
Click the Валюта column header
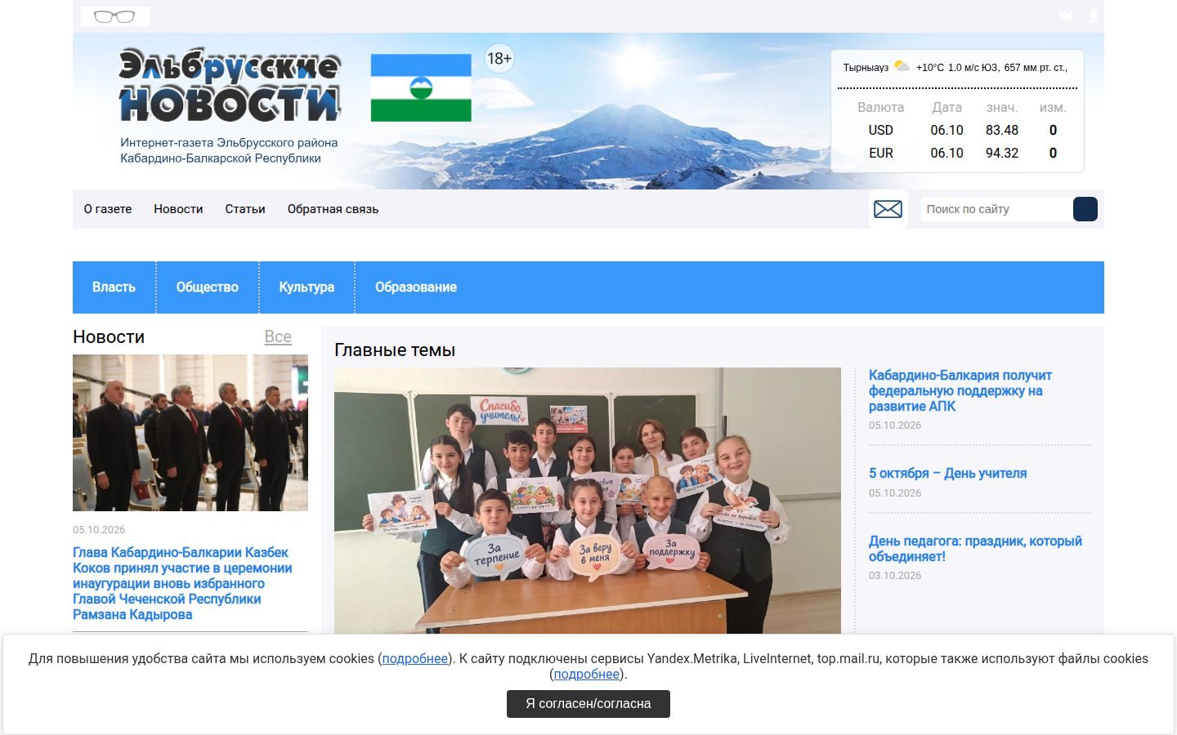(x=881, y=107)
